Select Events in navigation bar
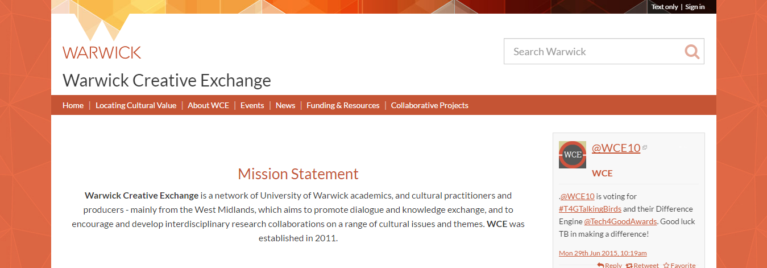The width and height of the screenshot is (767, 268). (252, 105)
